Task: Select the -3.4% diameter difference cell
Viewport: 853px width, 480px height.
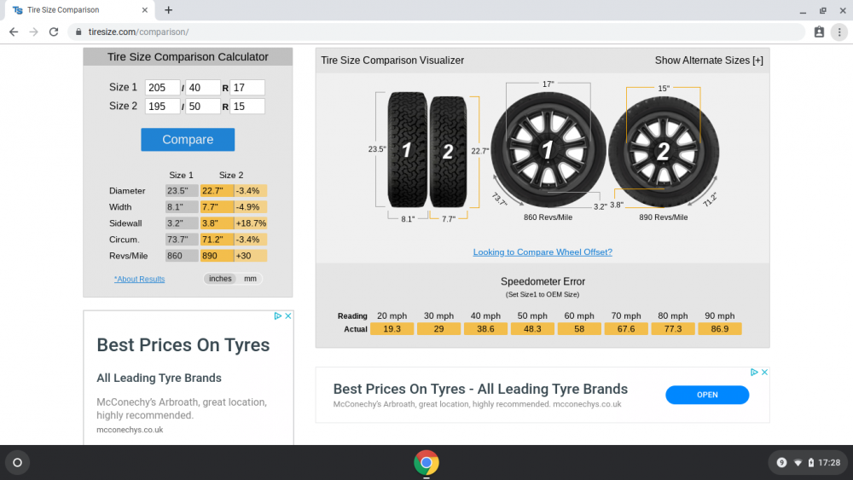Action: coord(250,191)
